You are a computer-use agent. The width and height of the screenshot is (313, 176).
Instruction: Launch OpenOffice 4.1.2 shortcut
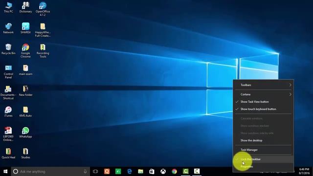pyautogui.click(x=43, y=9)
